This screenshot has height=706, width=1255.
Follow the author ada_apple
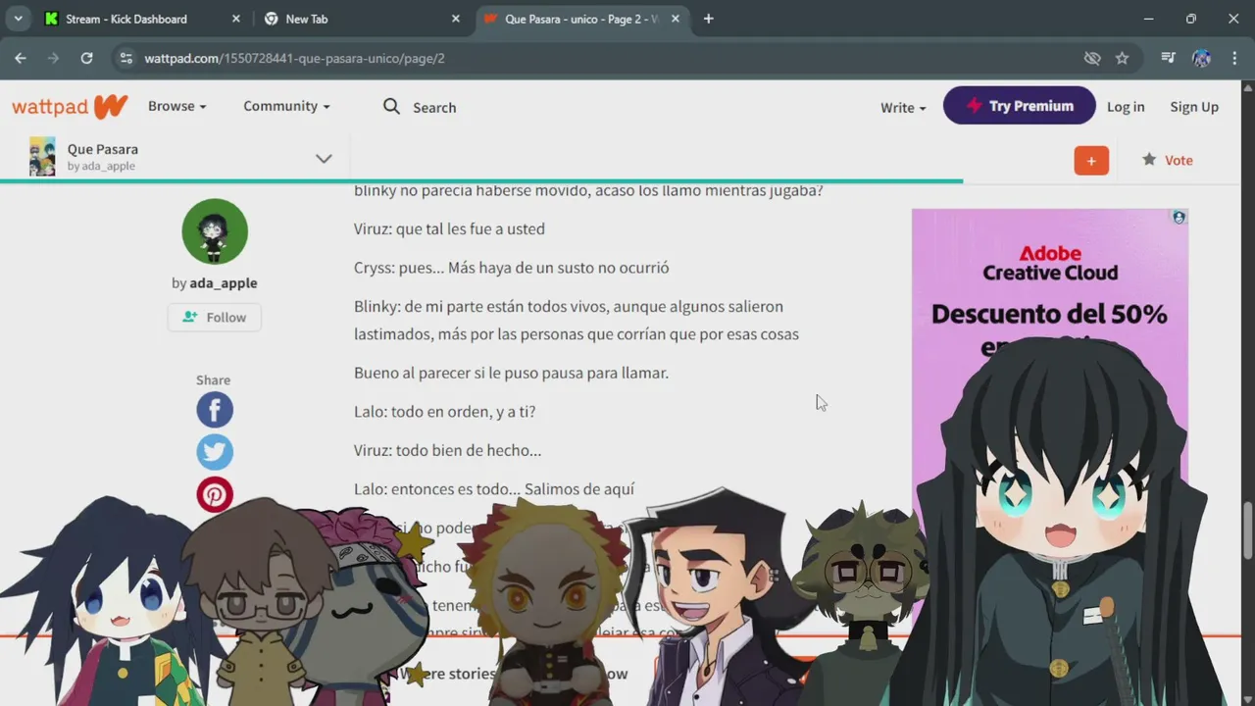(x=214, y=317)
